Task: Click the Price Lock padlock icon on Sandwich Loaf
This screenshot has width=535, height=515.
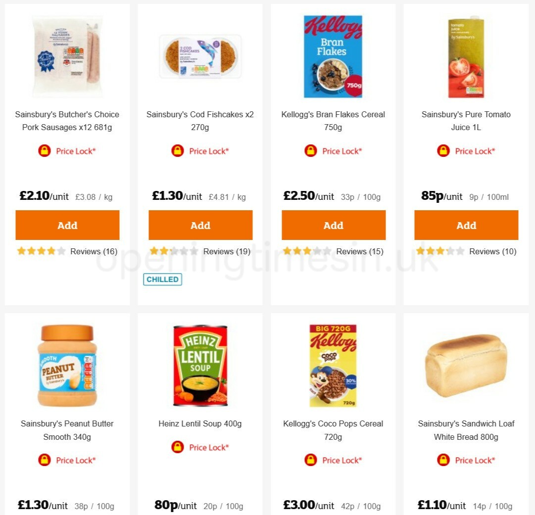Action: coord(444,460)
